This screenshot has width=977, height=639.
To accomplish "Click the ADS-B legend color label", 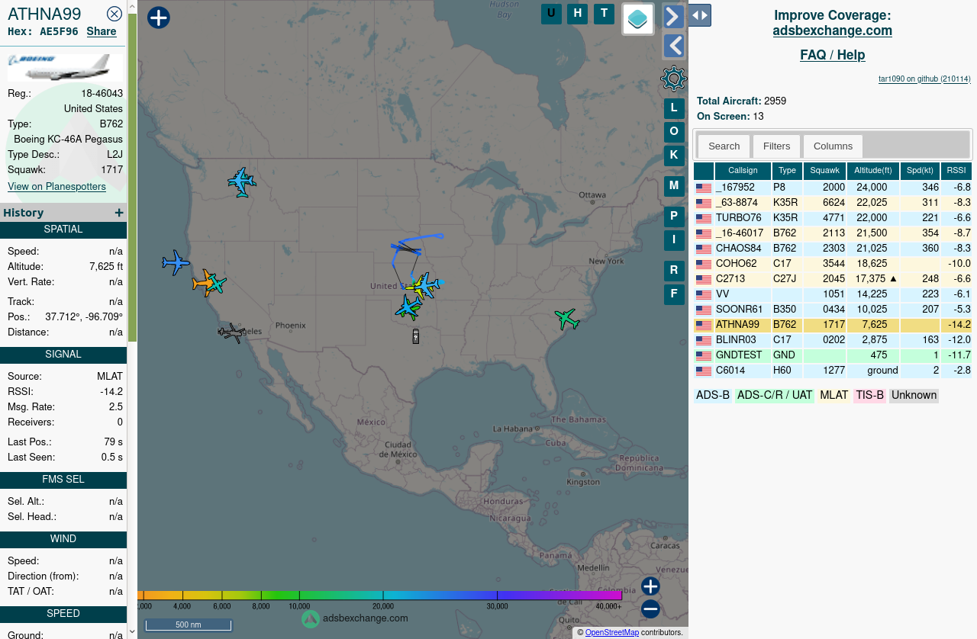I will click(x=713, y=396).
